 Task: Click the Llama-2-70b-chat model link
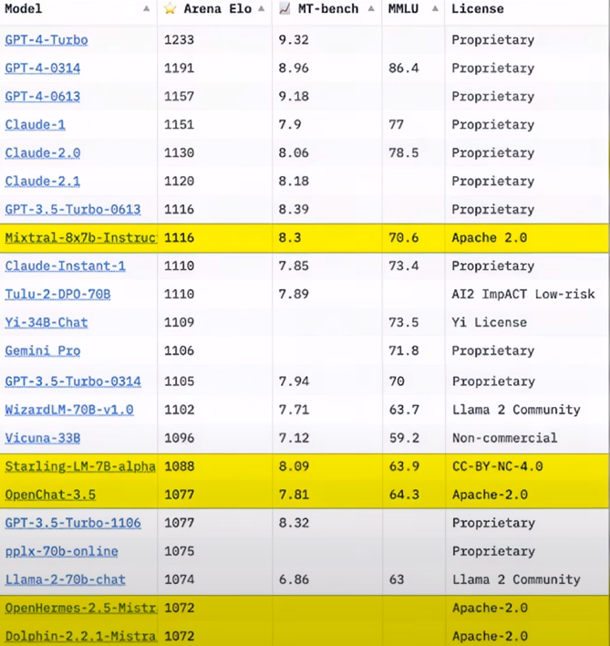click(66, 579)
